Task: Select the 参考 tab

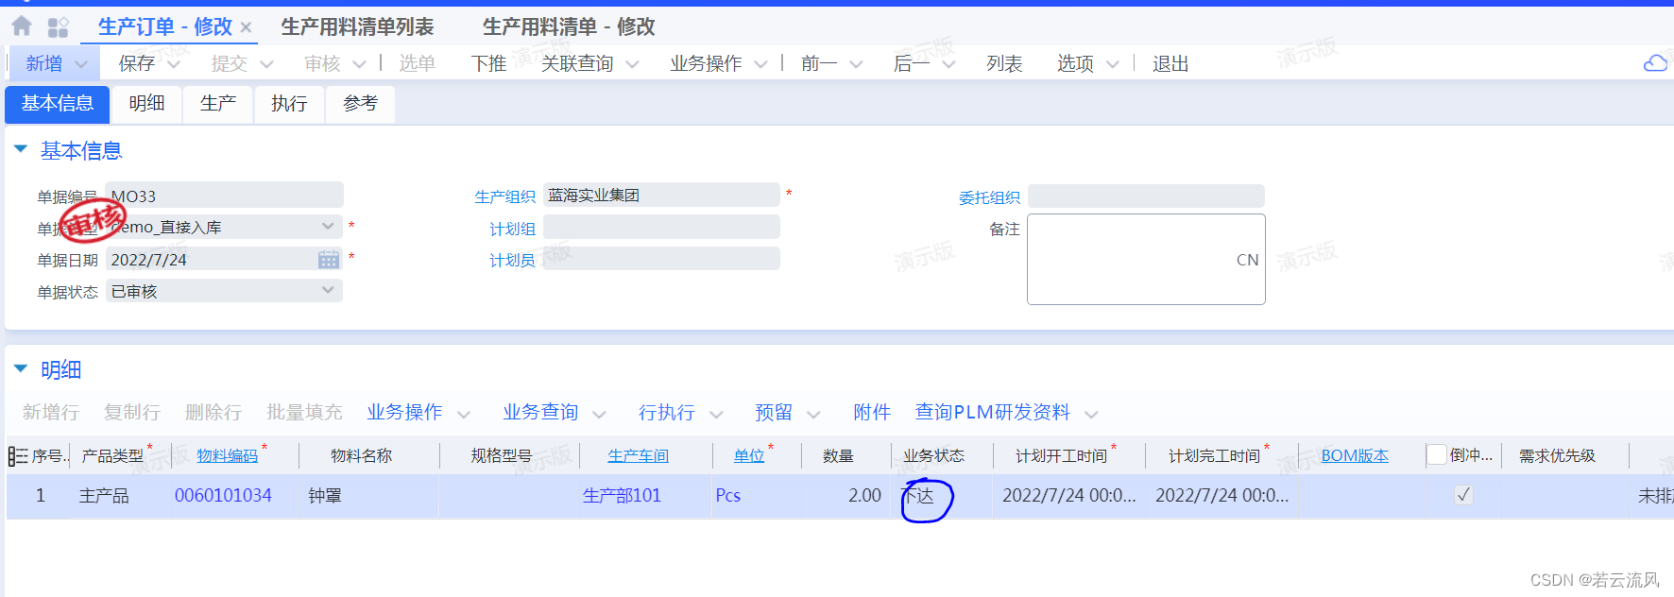Action: tap(361, 104)
